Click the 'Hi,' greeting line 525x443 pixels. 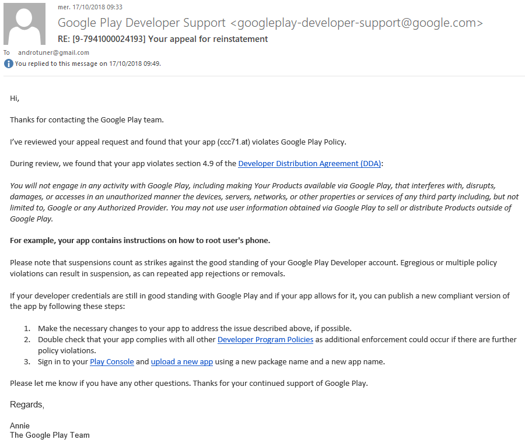pos(15,99)
